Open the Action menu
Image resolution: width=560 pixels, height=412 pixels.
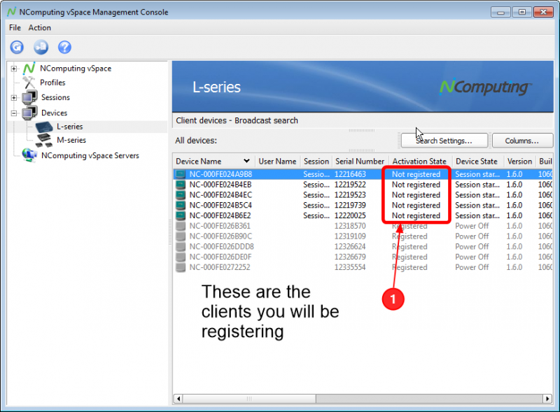pos(40,27)
